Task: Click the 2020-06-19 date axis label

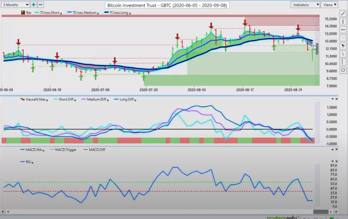Action: (x=52, y=90)
